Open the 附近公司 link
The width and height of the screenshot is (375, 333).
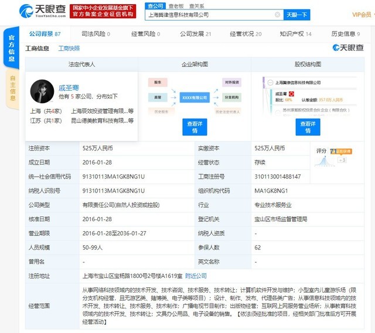[196, 276]
